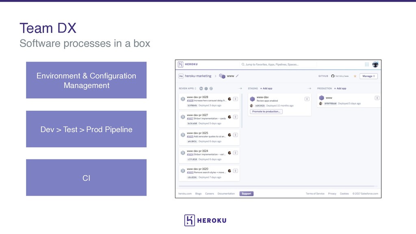The width and height of the screenshot is (416, 234).
Task: Click the purple hexagon icon of www-dev
Action: pos(252,99)
